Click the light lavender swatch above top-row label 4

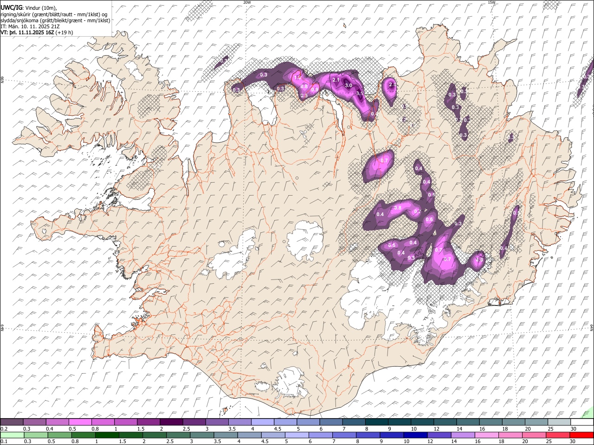click(262, 422)
